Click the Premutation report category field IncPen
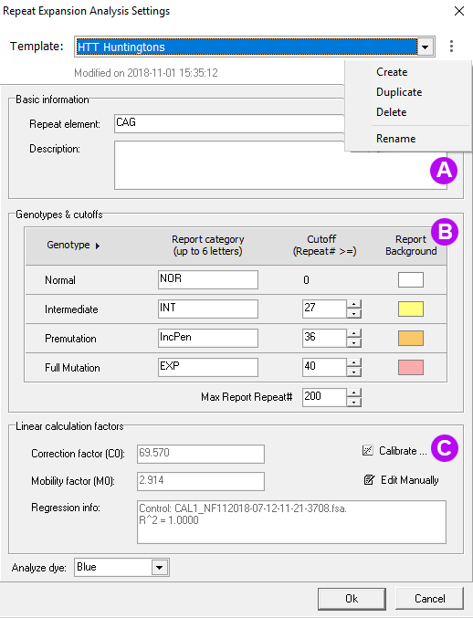473x618 pixels. [208, 338]
